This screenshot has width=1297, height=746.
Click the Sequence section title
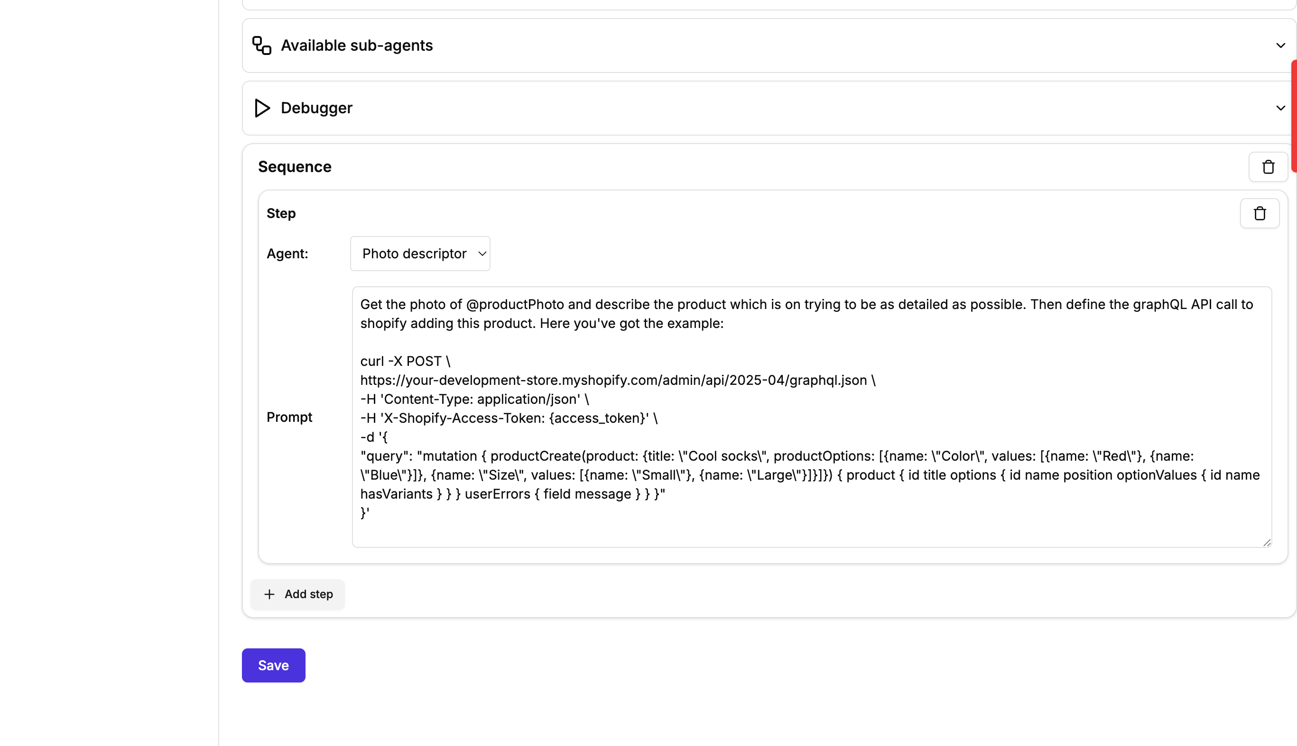295,167
